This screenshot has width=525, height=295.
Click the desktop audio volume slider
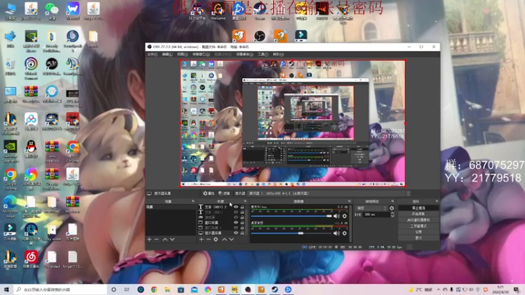291,233
